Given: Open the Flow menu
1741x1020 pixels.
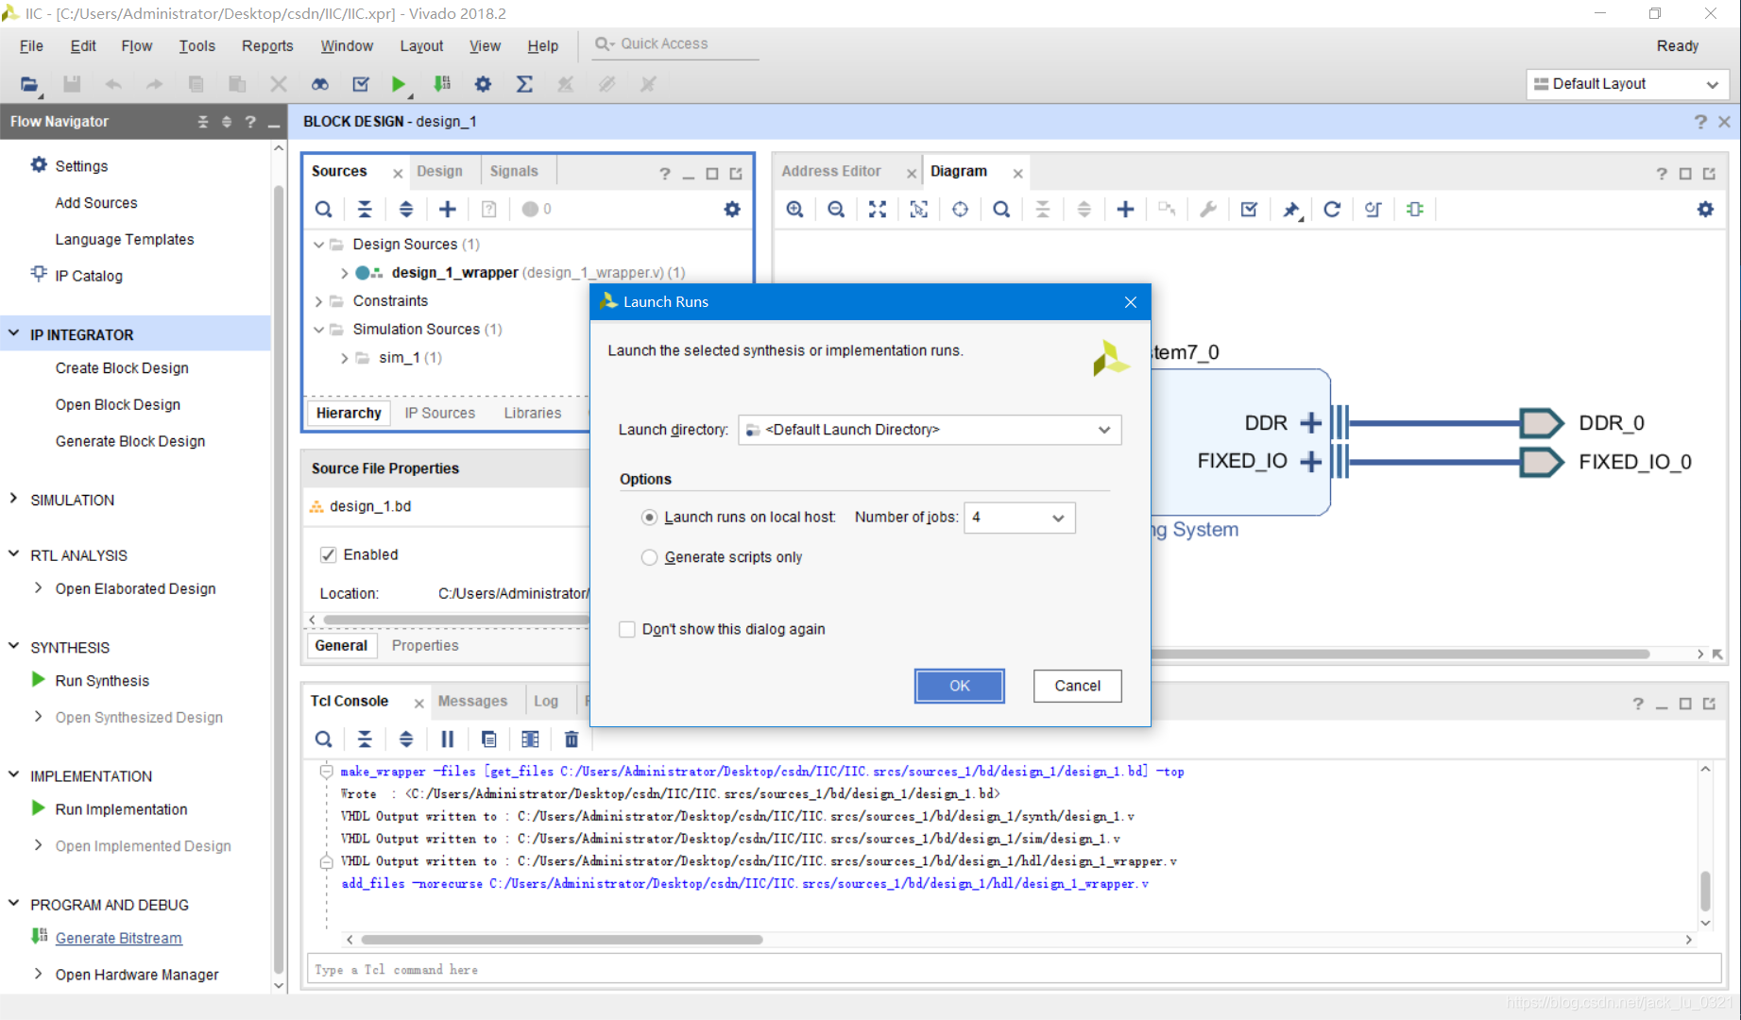Looking at the screenshot, I should tap(137, 46).
